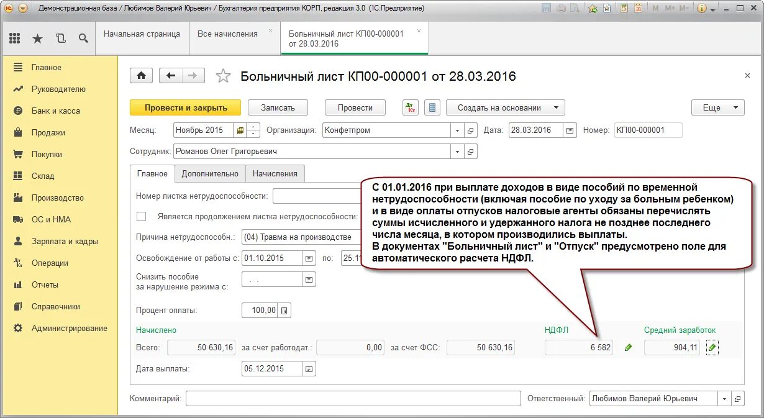The width and height of the screenshot is (764, 418).
Task: Switch to the Начисления tab
Action: coord(275,174)
